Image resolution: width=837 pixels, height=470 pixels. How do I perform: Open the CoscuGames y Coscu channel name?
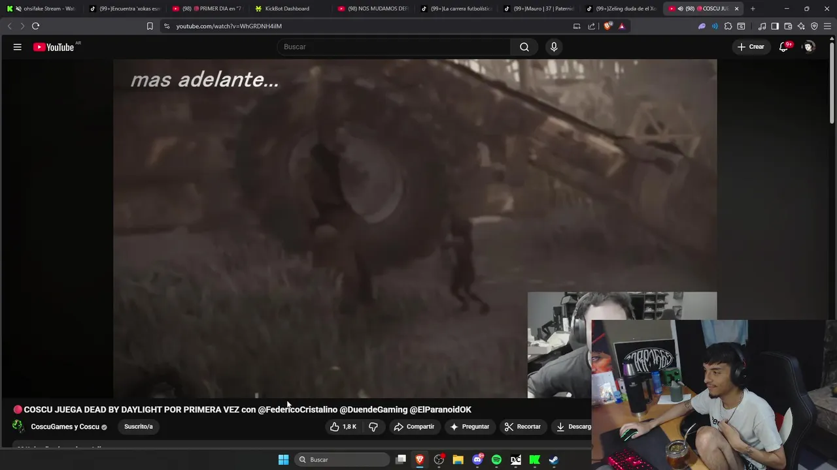click(65, 427)
